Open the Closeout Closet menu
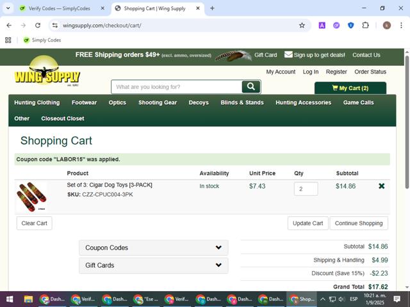 pos(63,118)
